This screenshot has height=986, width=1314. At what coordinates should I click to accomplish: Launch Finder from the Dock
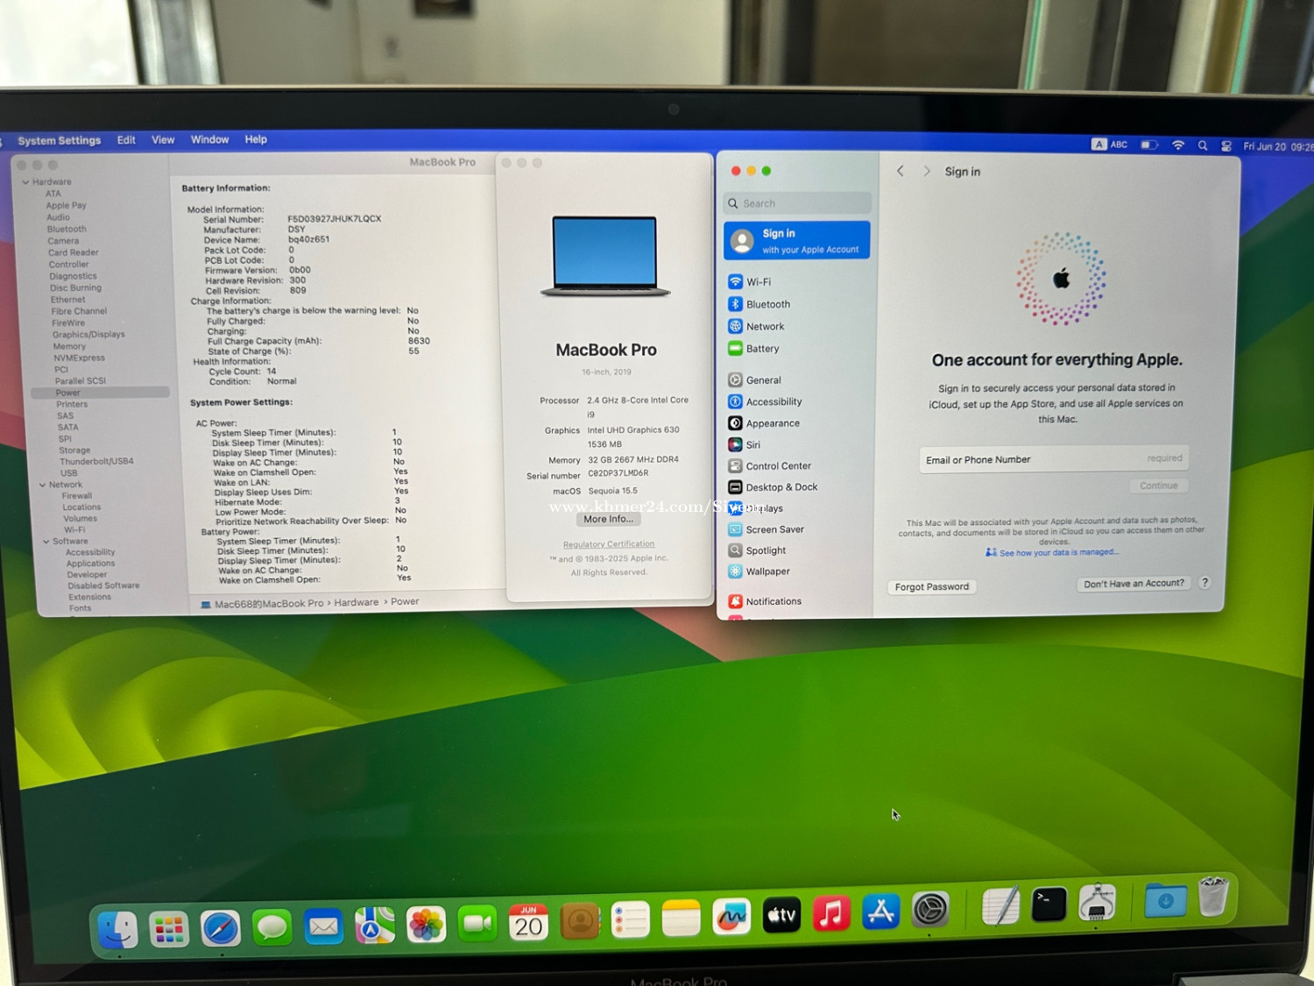(x=118, y=929)
